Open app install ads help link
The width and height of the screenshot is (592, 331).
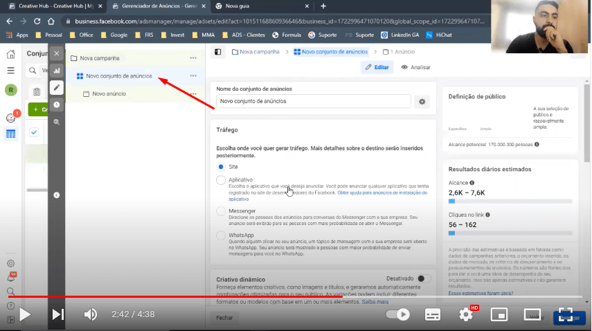pos(328,196)
